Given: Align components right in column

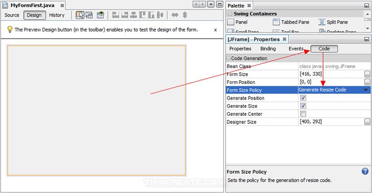Looking at the screenshot, I should pyautogui.click(x=124, y=15).
